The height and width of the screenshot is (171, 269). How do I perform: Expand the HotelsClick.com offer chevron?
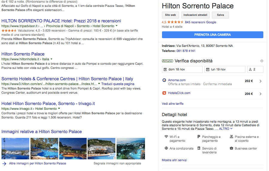click(x=260, y=94)
